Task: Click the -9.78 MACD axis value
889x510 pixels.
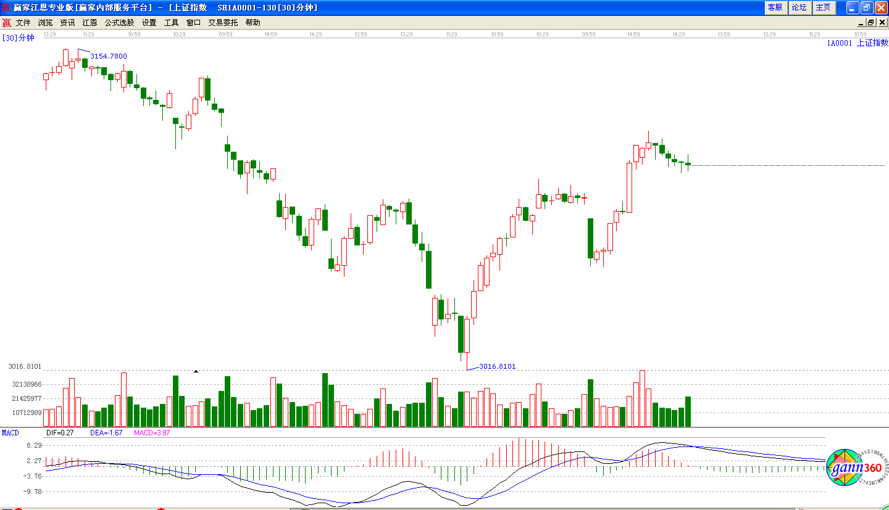Action: tap(32, 491)
